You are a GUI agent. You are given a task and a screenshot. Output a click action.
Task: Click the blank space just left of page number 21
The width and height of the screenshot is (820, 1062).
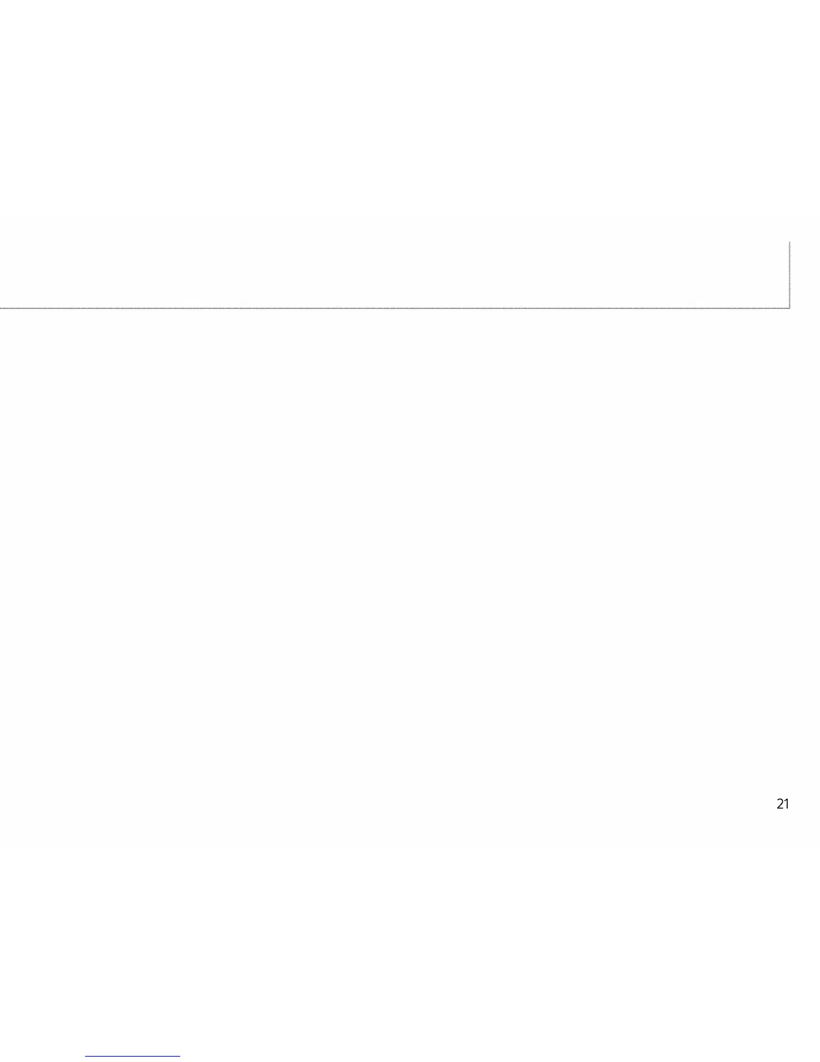750,804
